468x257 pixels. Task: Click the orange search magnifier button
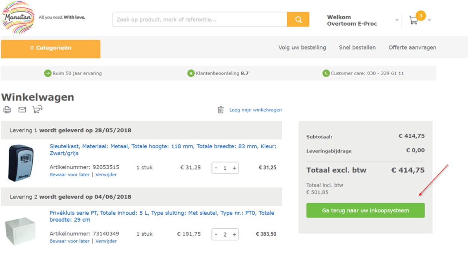298,20
